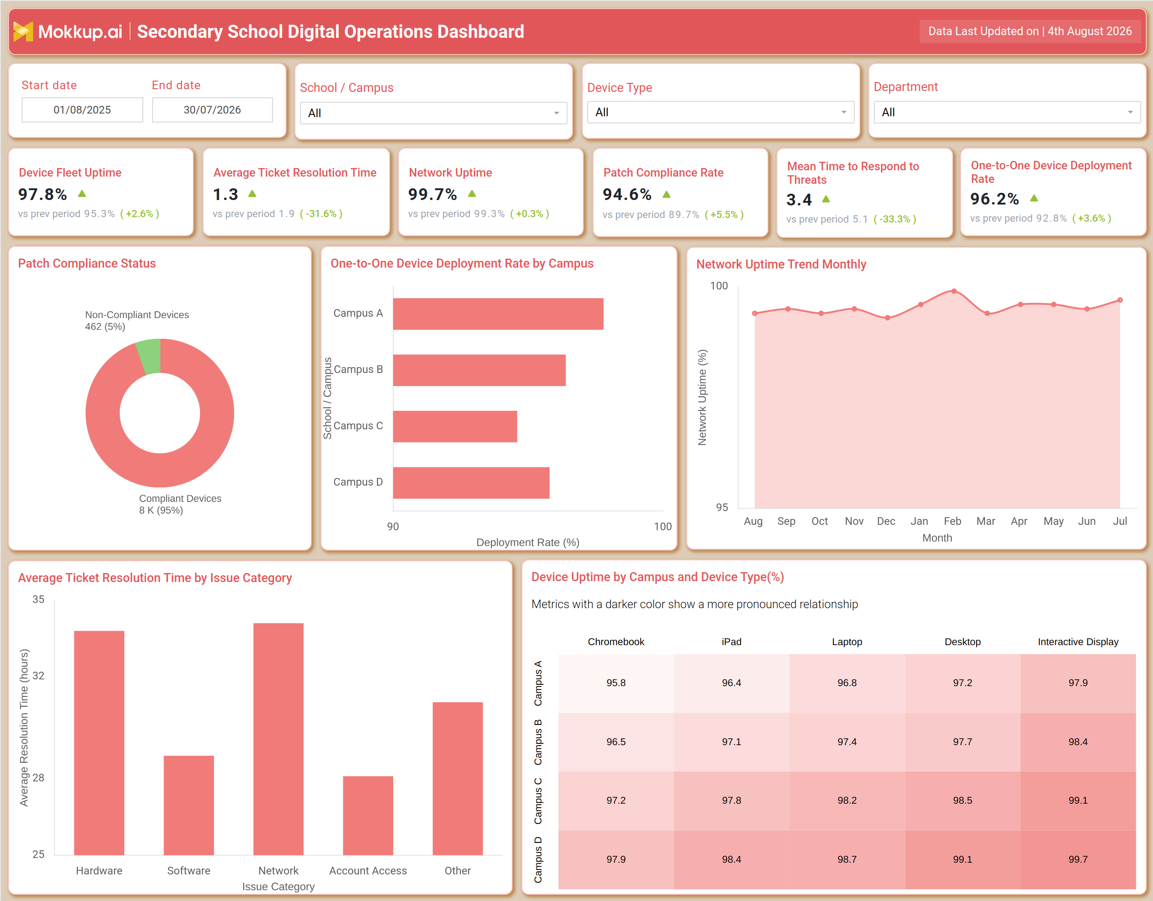Click the Network Uptime Trend Monthly title
1153x901 pixels.
(x=781, y=264)
